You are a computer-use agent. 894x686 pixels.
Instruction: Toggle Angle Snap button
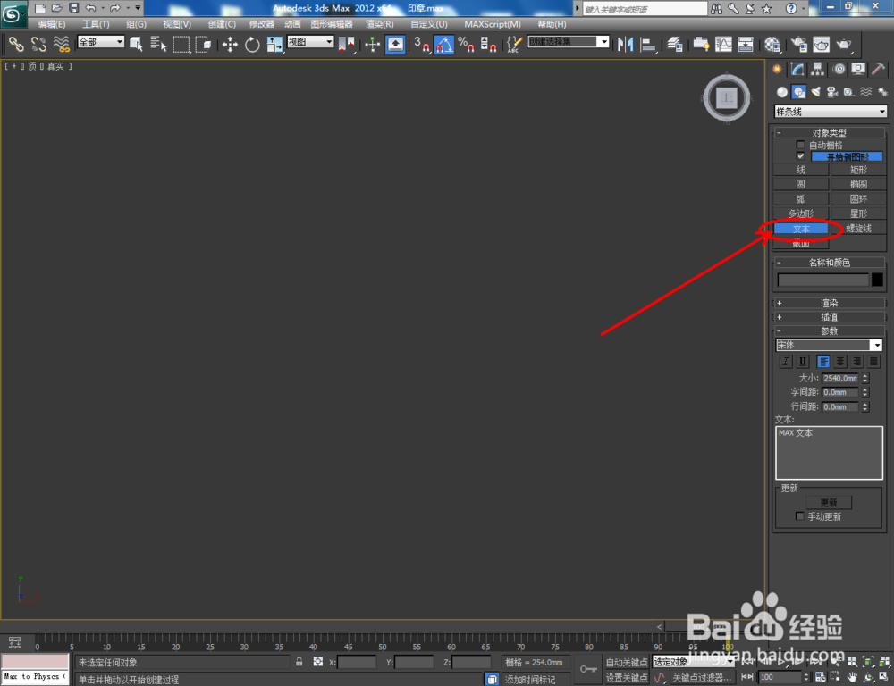tap(443, 44)
